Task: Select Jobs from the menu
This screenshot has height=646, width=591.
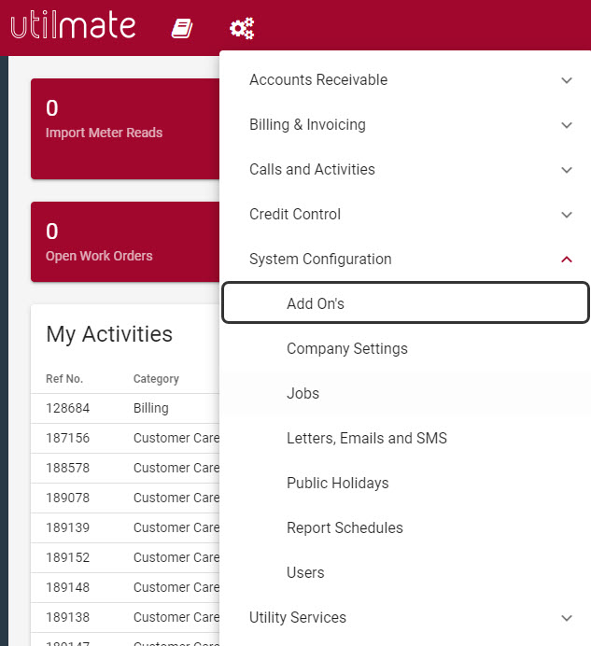Action: coord(303,394)
